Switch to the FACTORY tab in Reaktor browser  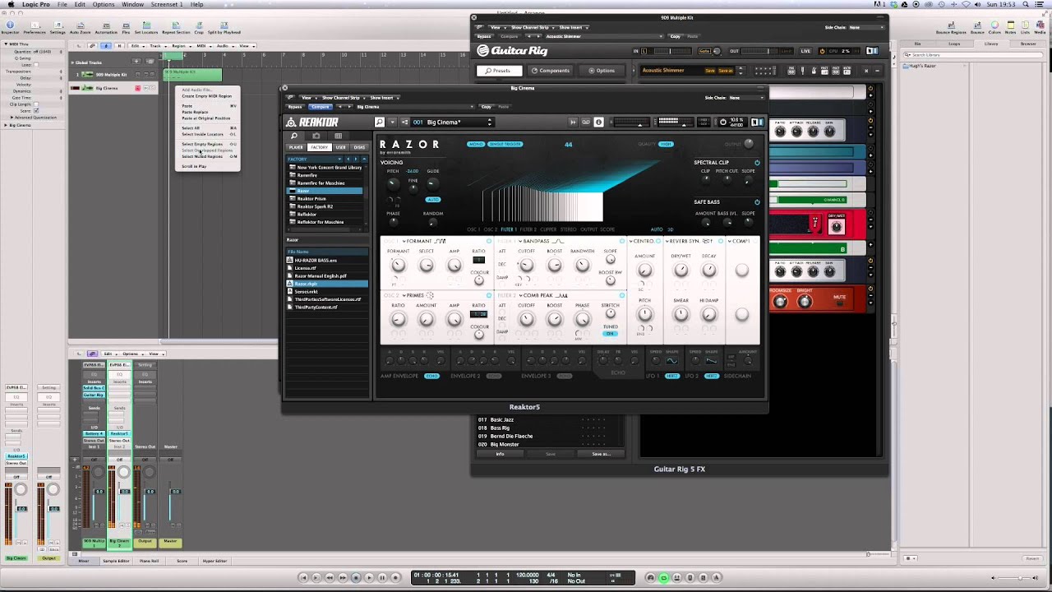click(319, 147)
